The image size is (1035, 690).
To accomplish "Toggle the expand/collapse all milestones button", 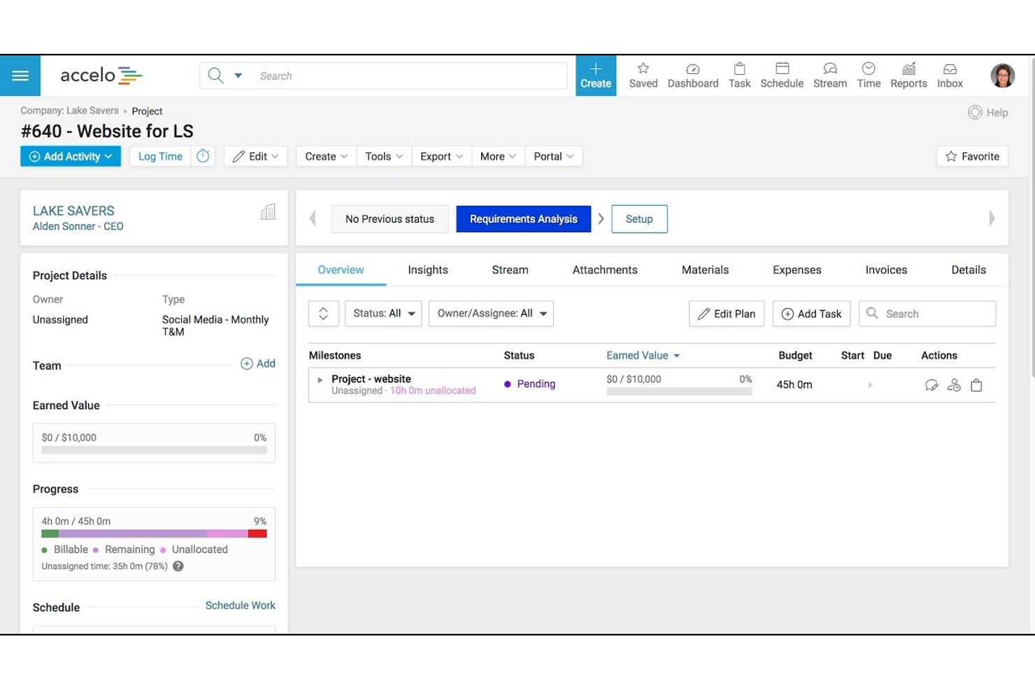I will point(324,314).
